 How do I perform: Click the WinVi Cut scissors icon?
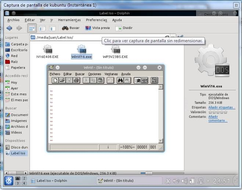[86, 80]
